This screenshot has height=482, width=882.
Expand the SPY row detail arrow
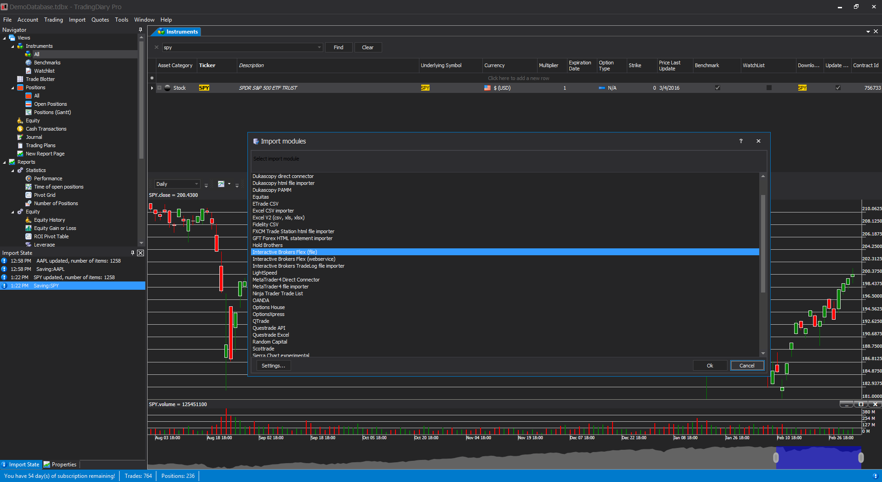pyautogui.click(x=152, y=88)
